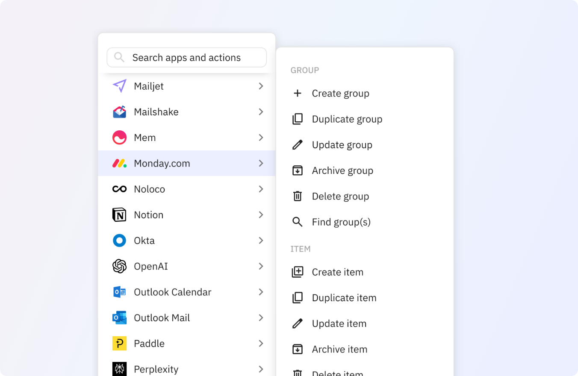Open the Perplexity submenu chevron
Image resolution: width=578 pixels, height=376 pixels.
261,369
